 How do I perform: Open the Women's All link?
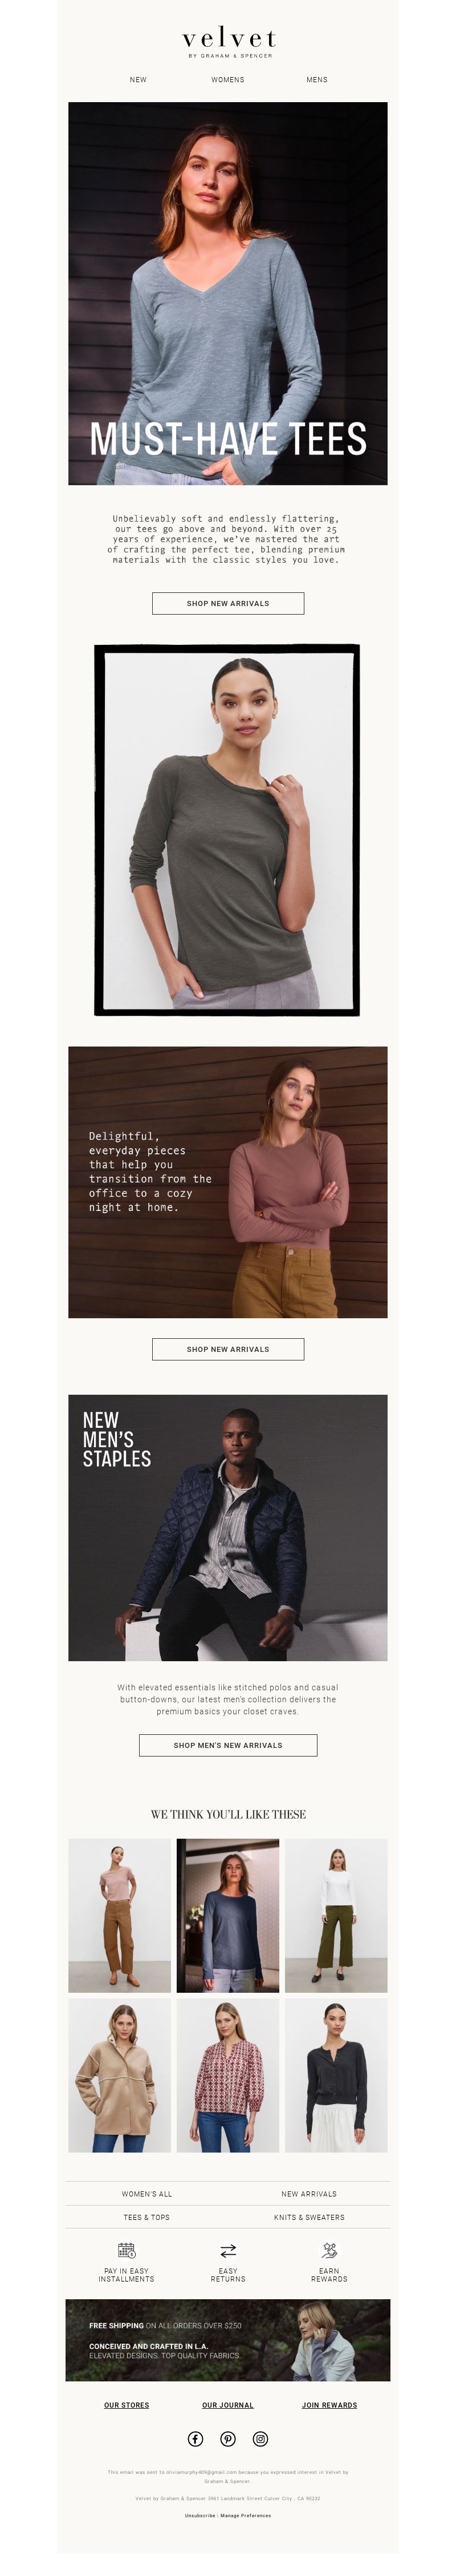coord(146,2194)
